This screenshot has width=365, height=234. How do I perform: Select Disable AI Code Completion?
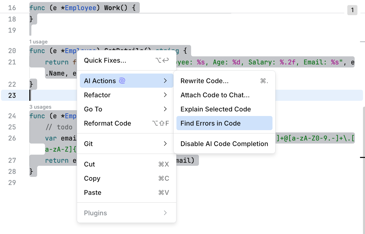coord(224,144)
